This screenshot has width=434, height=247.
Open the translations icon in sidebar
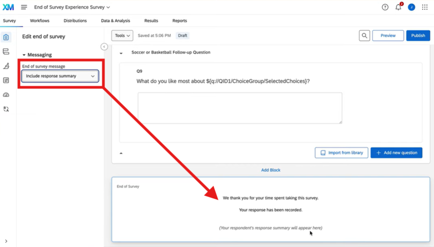6,109
